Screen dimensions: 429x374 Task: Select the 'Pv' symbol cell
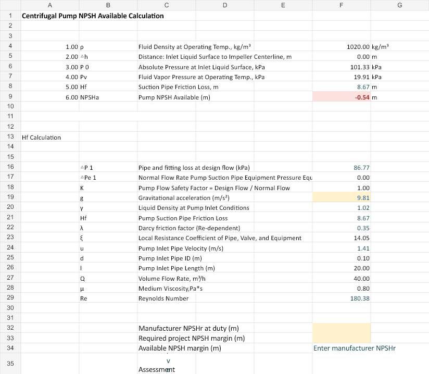pyautogui.click(x=83, y=77)
